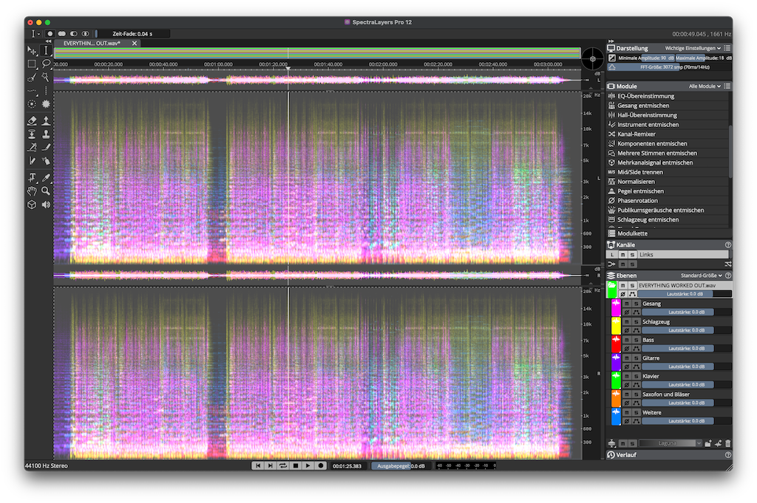Open the Modulkette module chain

point(669,233)
